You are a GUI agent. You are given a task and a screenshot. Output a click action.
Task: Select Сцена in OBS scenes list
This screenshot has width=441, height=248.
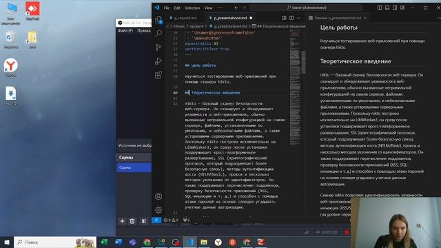point(134,167)
